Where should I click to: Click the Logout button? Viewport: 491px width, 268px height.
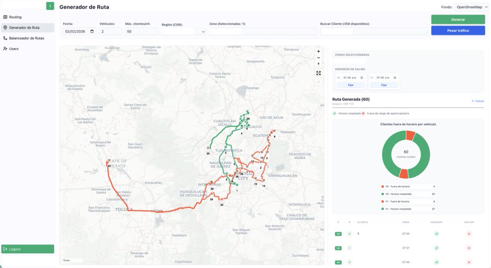point(28,249)
